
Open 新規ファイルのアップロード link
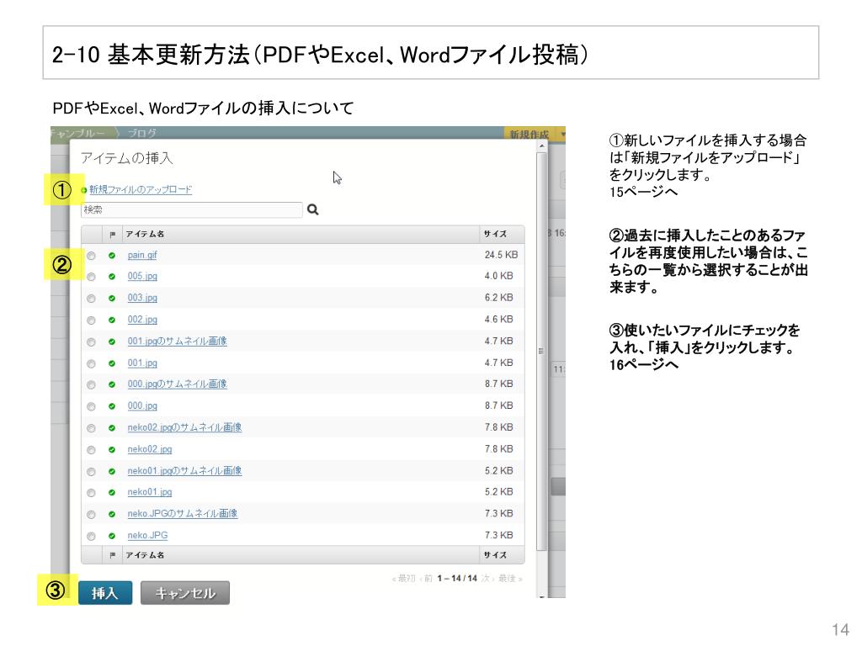tap(141, 189)
